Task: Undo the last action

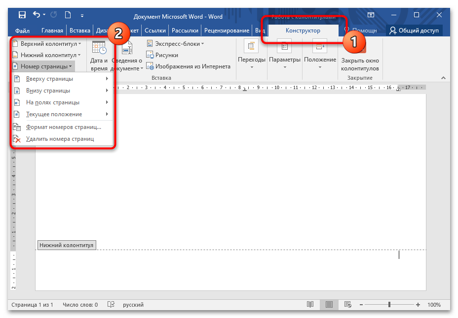Action: tap(37, 15)
